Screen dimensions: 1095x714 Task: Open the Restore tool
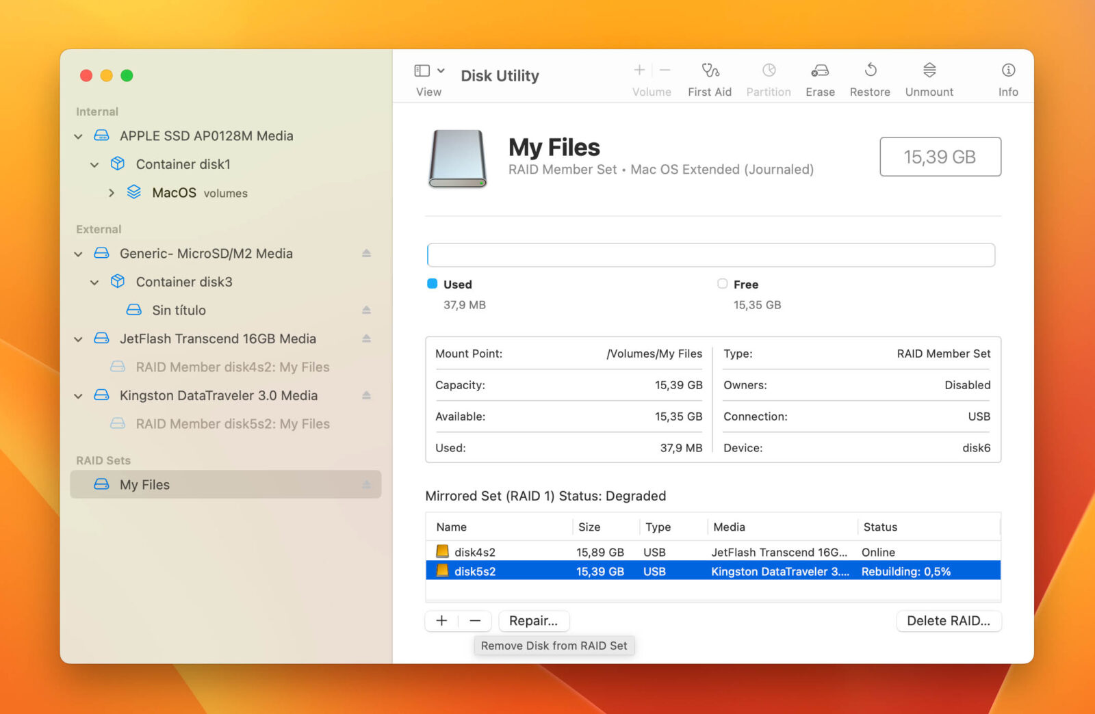pyautogui.click(x=869, y=77)
